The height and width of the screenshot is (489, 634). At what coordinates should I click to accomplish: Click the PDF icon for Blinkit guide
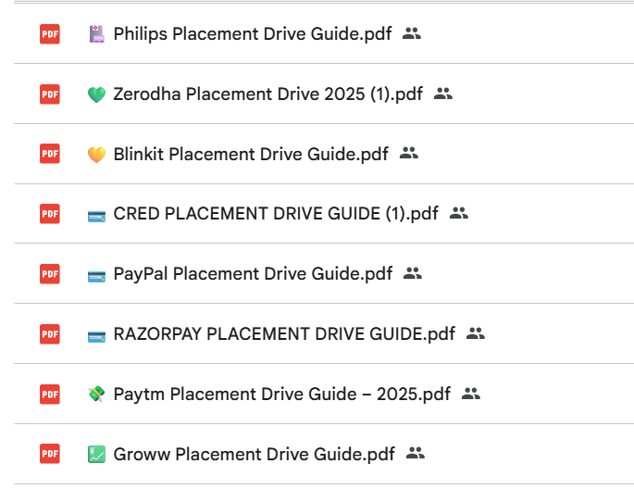pyautogui.click(x=49, y=154)
